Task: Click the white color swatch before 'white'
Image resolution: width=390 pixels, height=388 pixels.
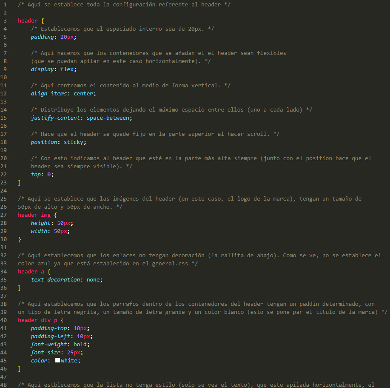Action: click(57, 360)
